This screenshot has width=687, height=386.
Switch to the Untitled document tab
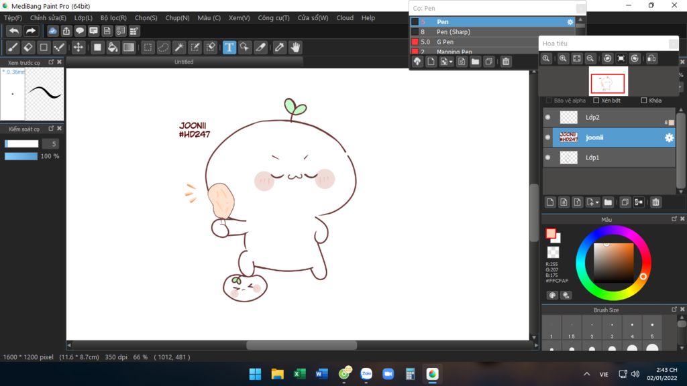(184, 62)
